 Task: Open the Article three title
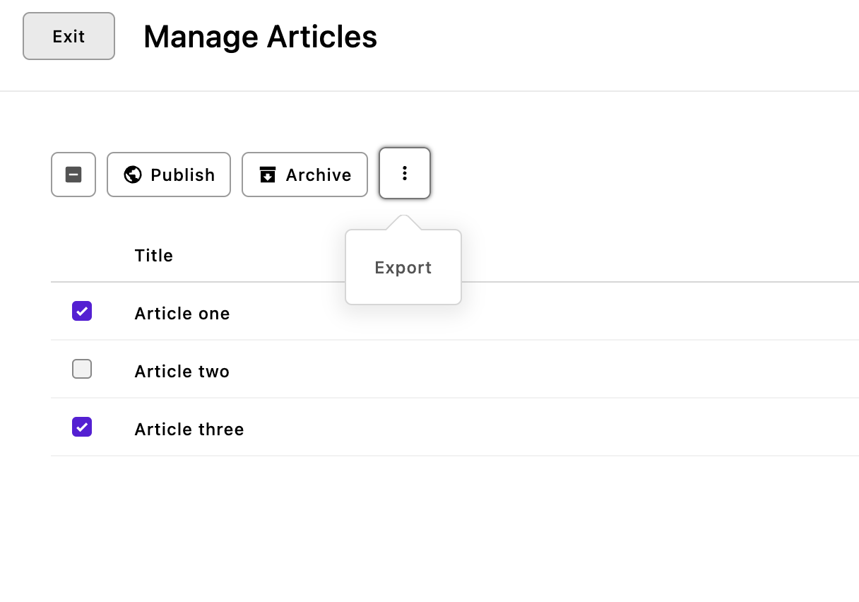pos(189,430)
